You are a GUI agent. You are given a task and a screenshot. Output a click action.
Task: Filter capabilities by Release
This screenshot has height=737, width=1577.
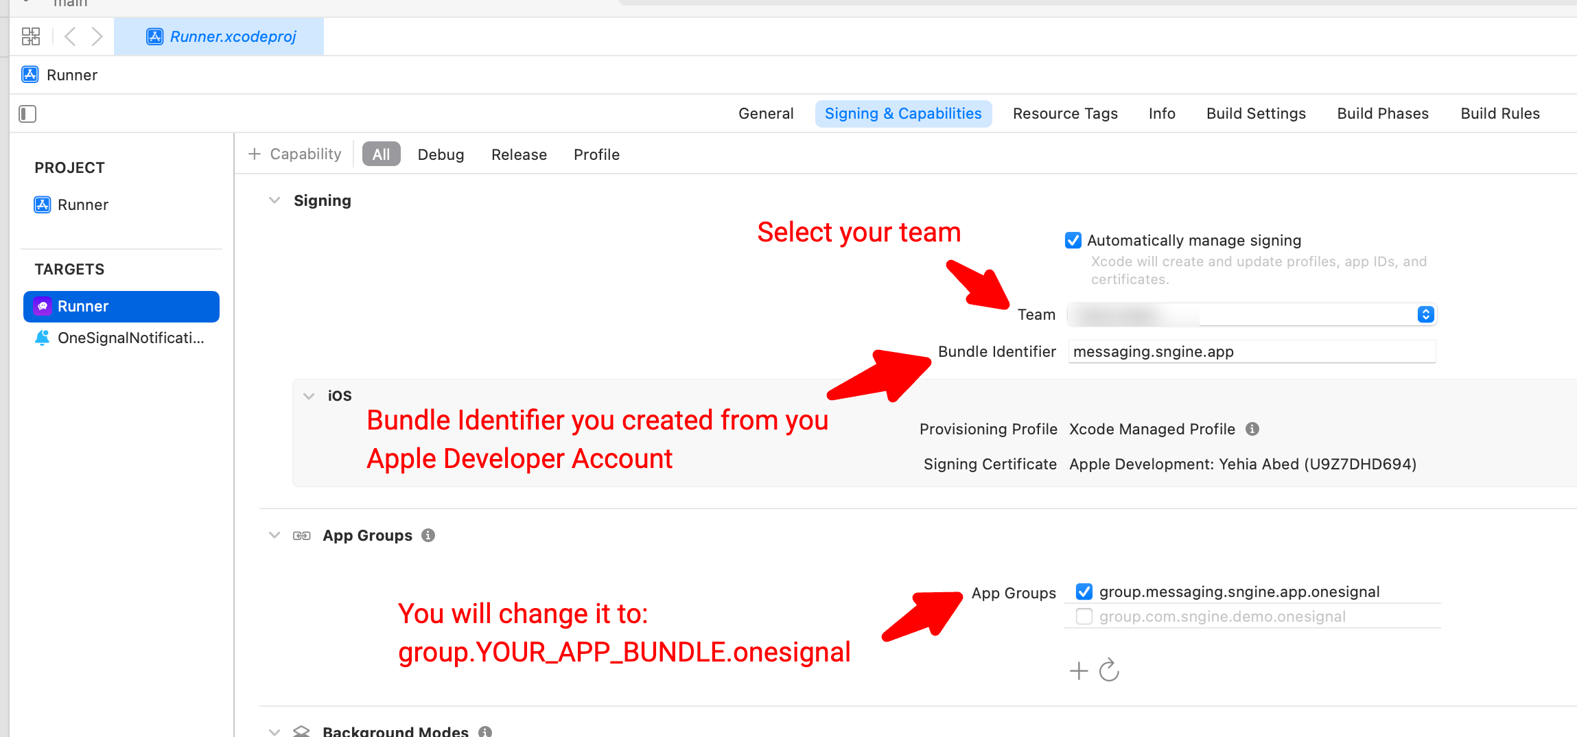coord(519,154)
